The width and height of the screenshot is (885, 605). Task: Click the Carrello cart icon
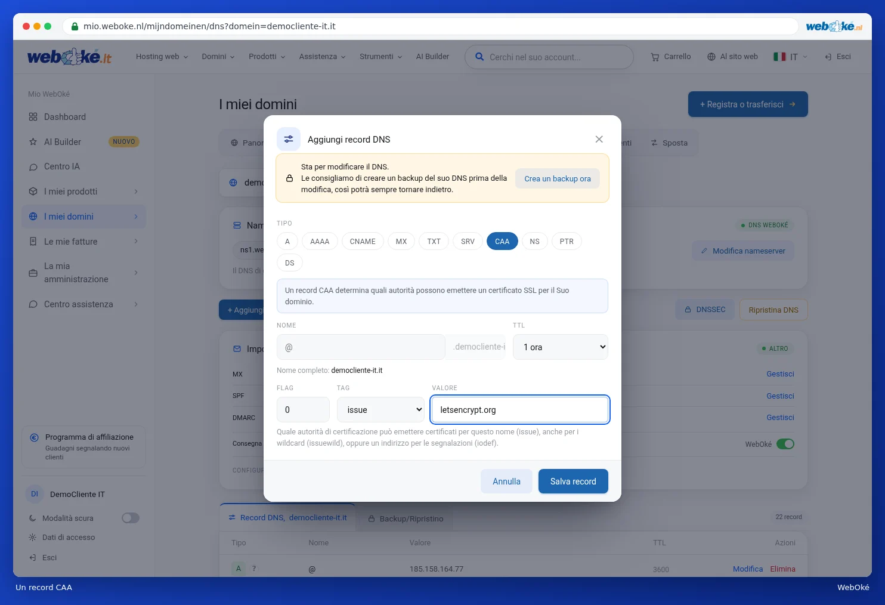[x=655, y=57]
